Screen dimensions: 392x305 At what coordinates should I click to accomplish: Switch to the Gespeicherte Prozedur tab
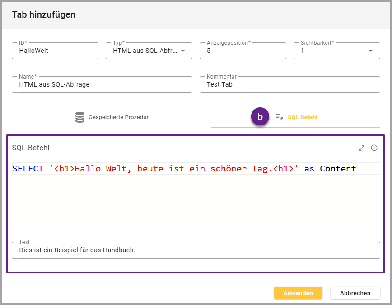click(x=118, y=117)
